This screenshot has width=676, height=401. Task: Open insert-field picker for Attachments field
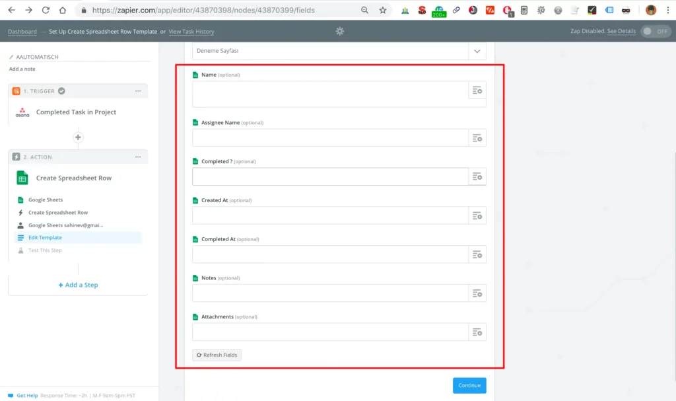477,332
